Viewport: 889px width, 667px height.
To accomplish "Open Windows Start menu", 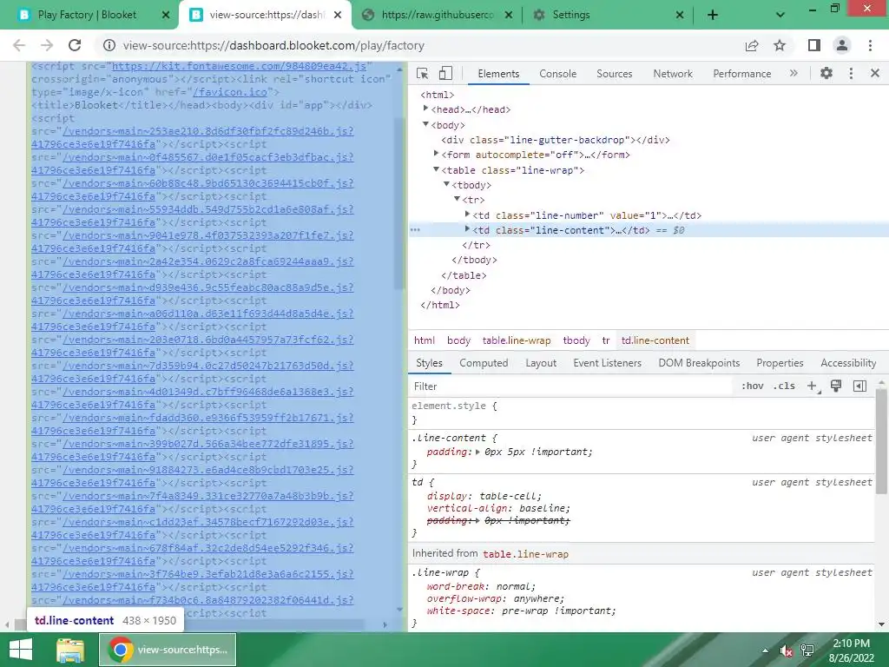I will 21,650.
